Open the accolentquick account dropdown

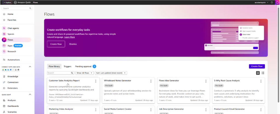coord(261,2)
